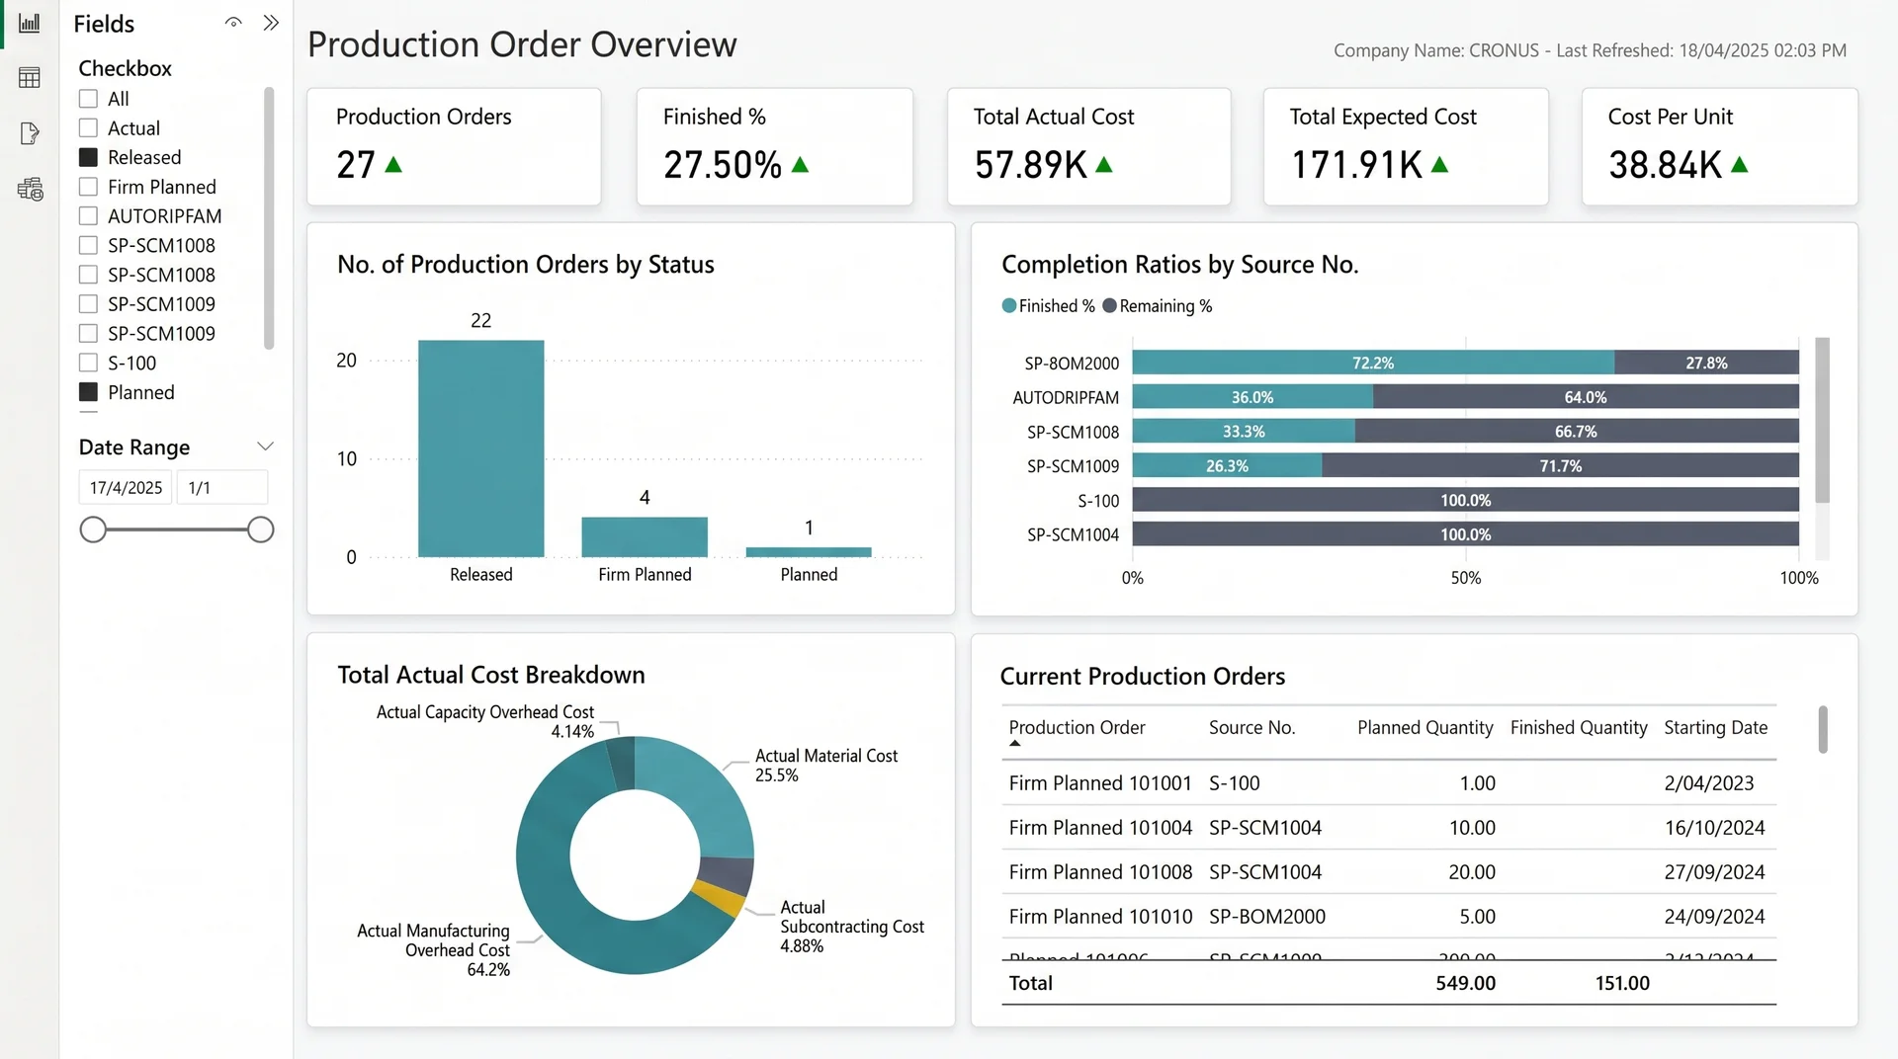Select the Firm Planned 101008 row
Image resolution: width=1898 pixels, height=1059 pixels.
point(1389,872)
